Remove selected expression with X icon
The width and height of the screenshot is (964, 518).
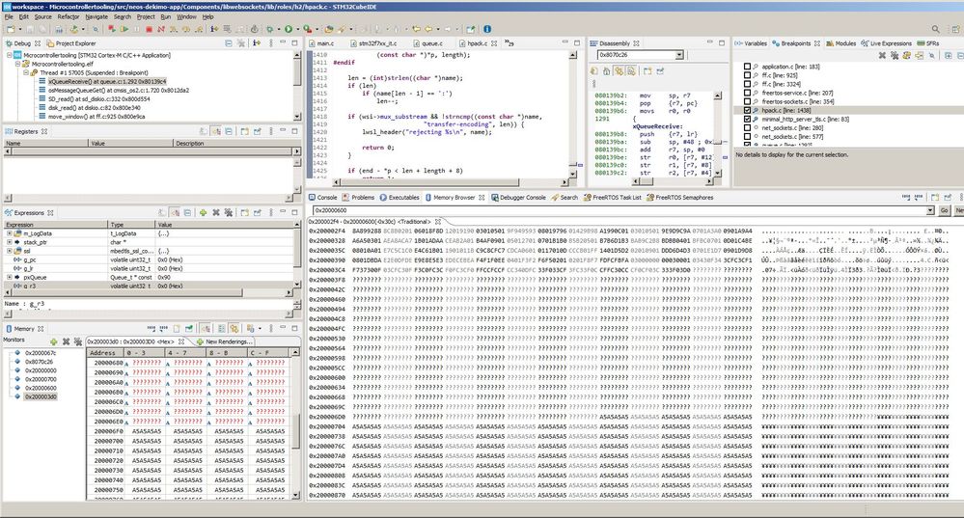coord(216,212)
